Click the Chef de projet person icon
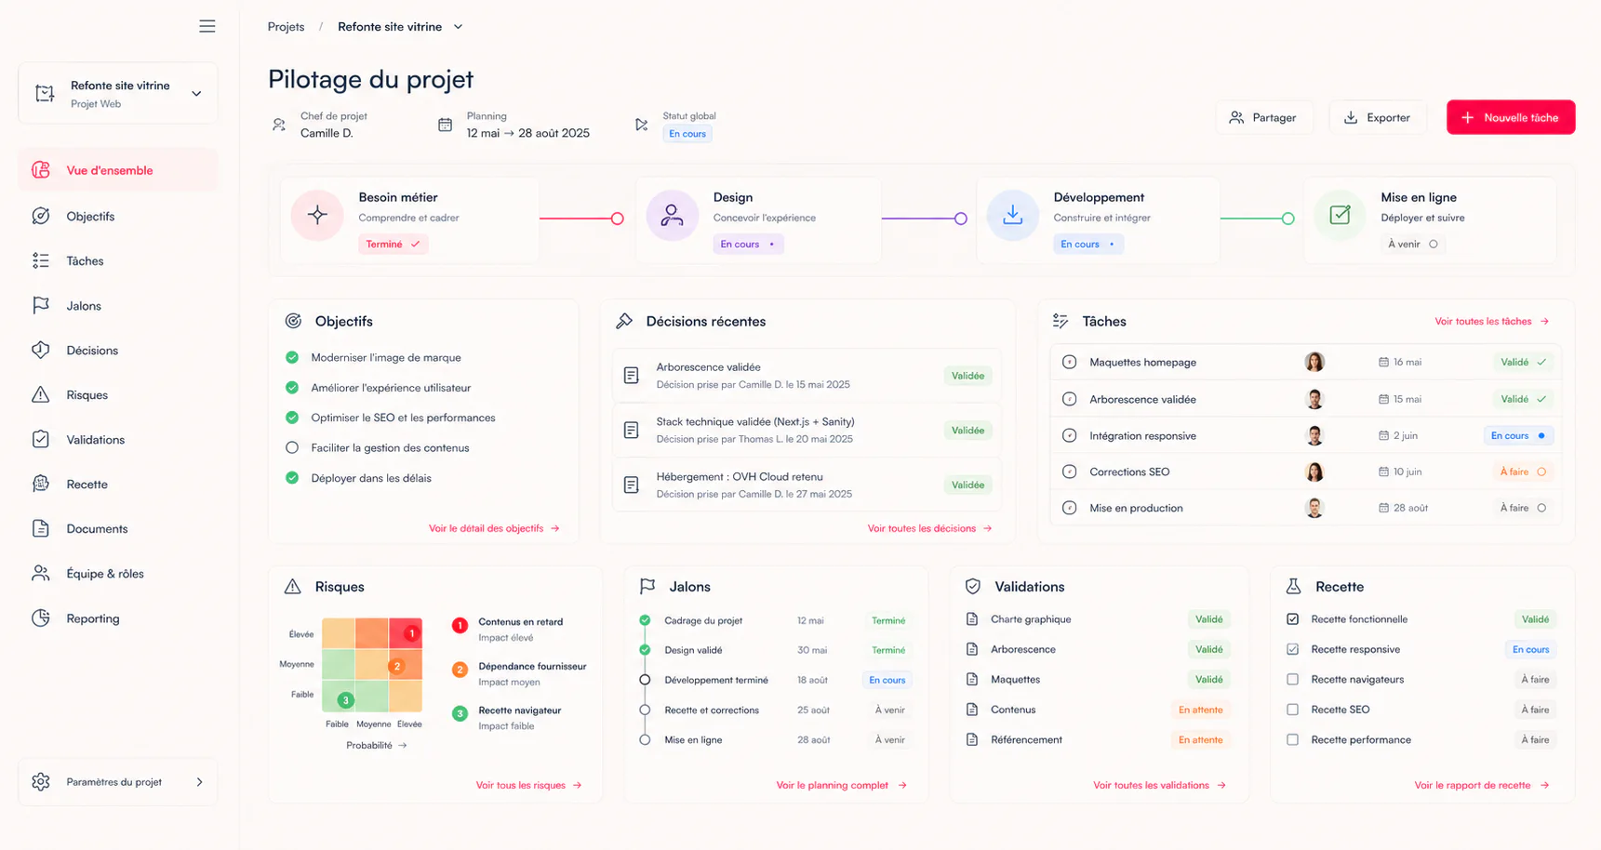The height and width of the screenshot is (850, 1601). [x=279, y=125]
